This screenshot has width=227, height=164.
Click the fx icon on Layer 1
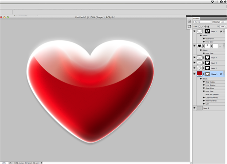221,31
